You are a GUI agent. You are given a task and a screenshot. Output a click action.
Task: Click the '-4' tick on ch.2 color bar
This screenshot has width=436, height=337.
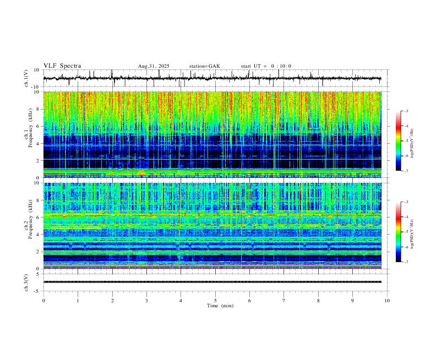pyautogui.click(x=406, y=217)
